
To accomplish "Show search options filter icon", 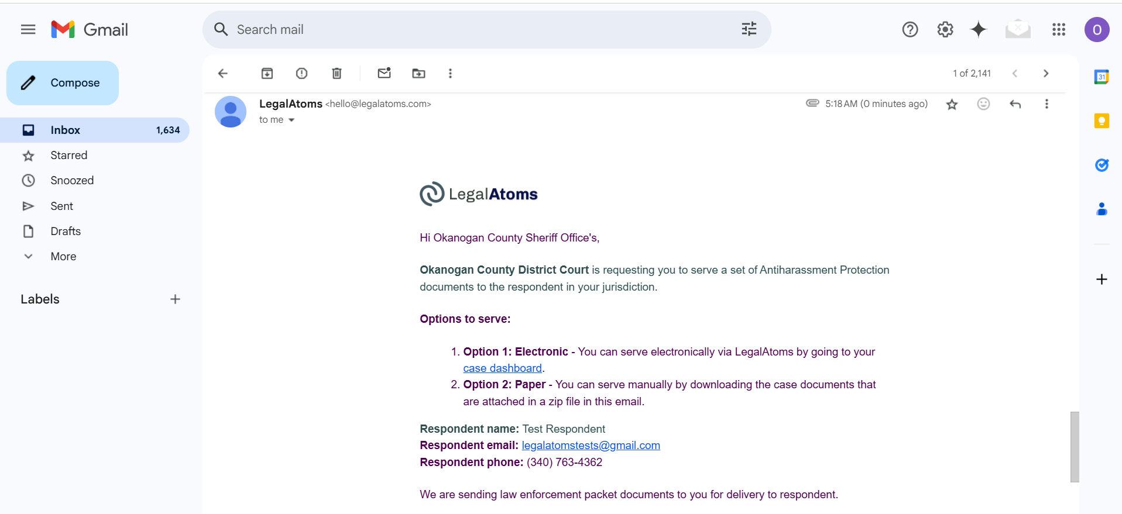I will point(749,29).
